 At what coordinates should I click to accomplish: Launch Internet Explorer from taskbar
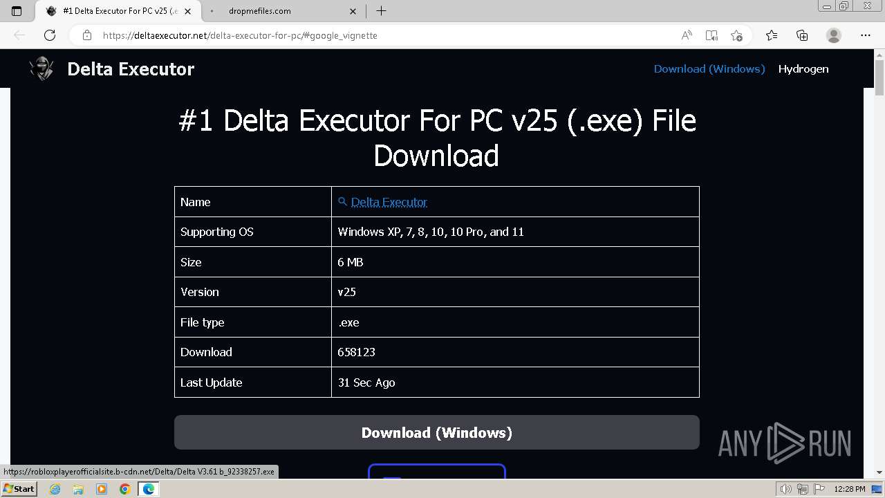[55, 489]
